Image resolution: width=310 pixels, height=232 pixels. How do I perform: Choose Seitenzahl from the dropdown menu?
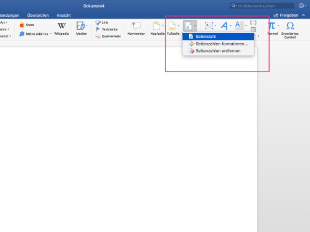[218, 37]
